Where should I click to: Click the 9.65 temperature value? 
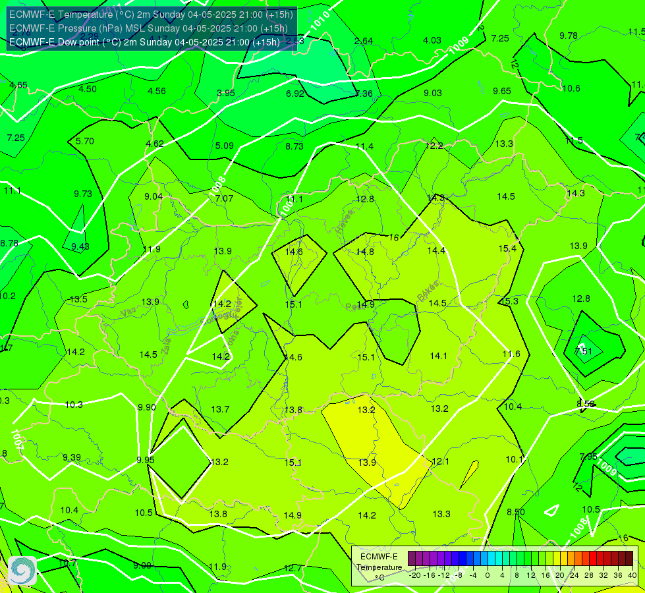coord(502,92)
